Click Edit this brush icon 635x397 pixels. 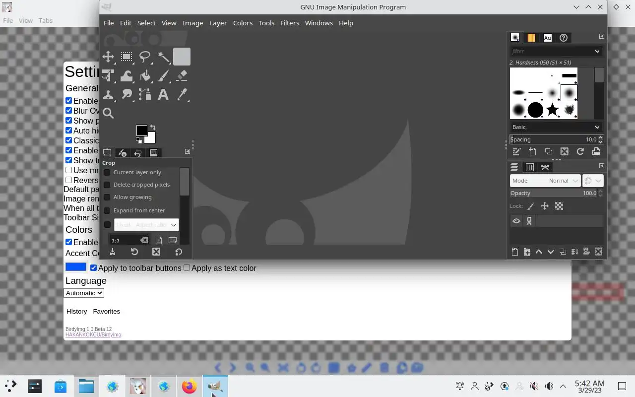coord(516,151)
